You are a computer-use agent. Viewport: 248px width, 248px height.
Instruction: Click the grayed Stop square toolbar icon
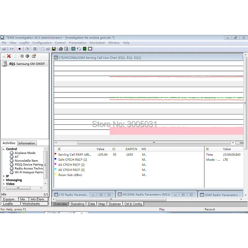[x=35, y=49]
